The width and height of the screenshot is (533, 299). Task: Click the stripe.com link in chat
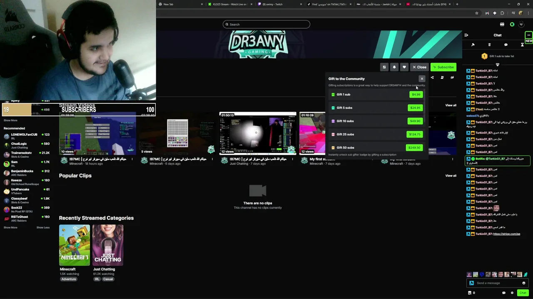coord(506,234)
